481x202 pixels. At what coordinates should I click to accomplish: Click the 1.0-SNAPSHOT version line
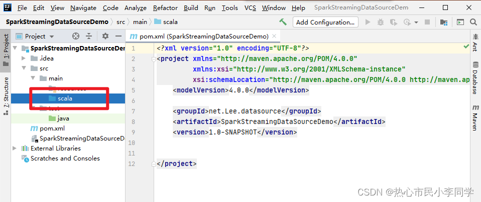(x=235, y=132)
